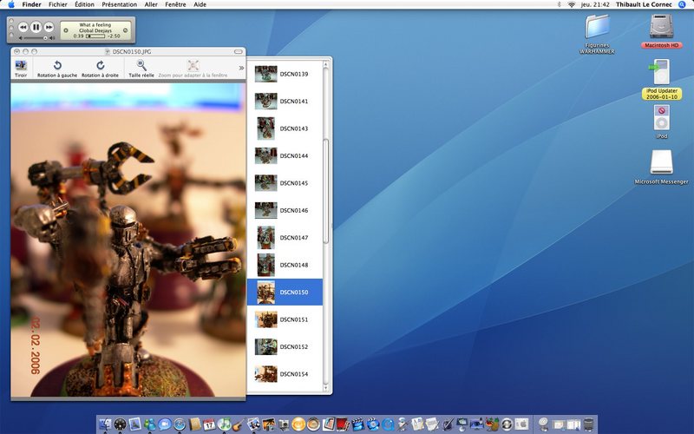Open iChat from the Dock
This screenshot has width=694, height=434.
(165, 424)
